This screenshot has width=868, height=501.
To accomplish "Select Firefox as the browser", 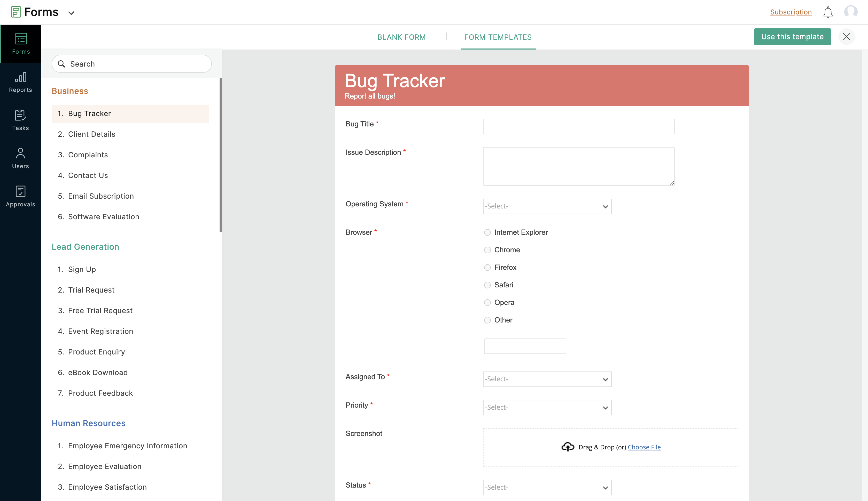I will click(487, 267).
